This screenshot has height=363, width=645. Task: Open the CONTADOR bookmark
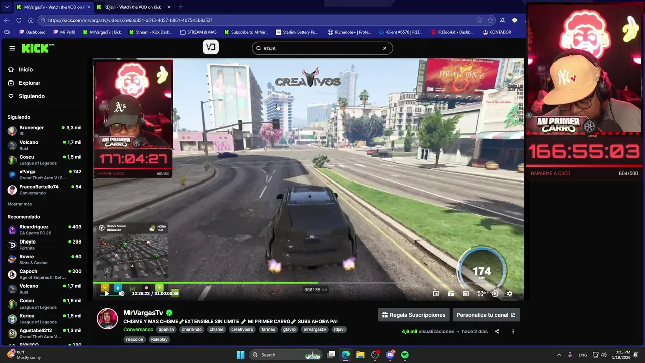tap(497, 32)
